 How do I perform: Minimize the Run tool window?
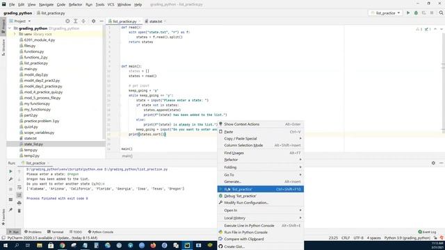point(441,163)
